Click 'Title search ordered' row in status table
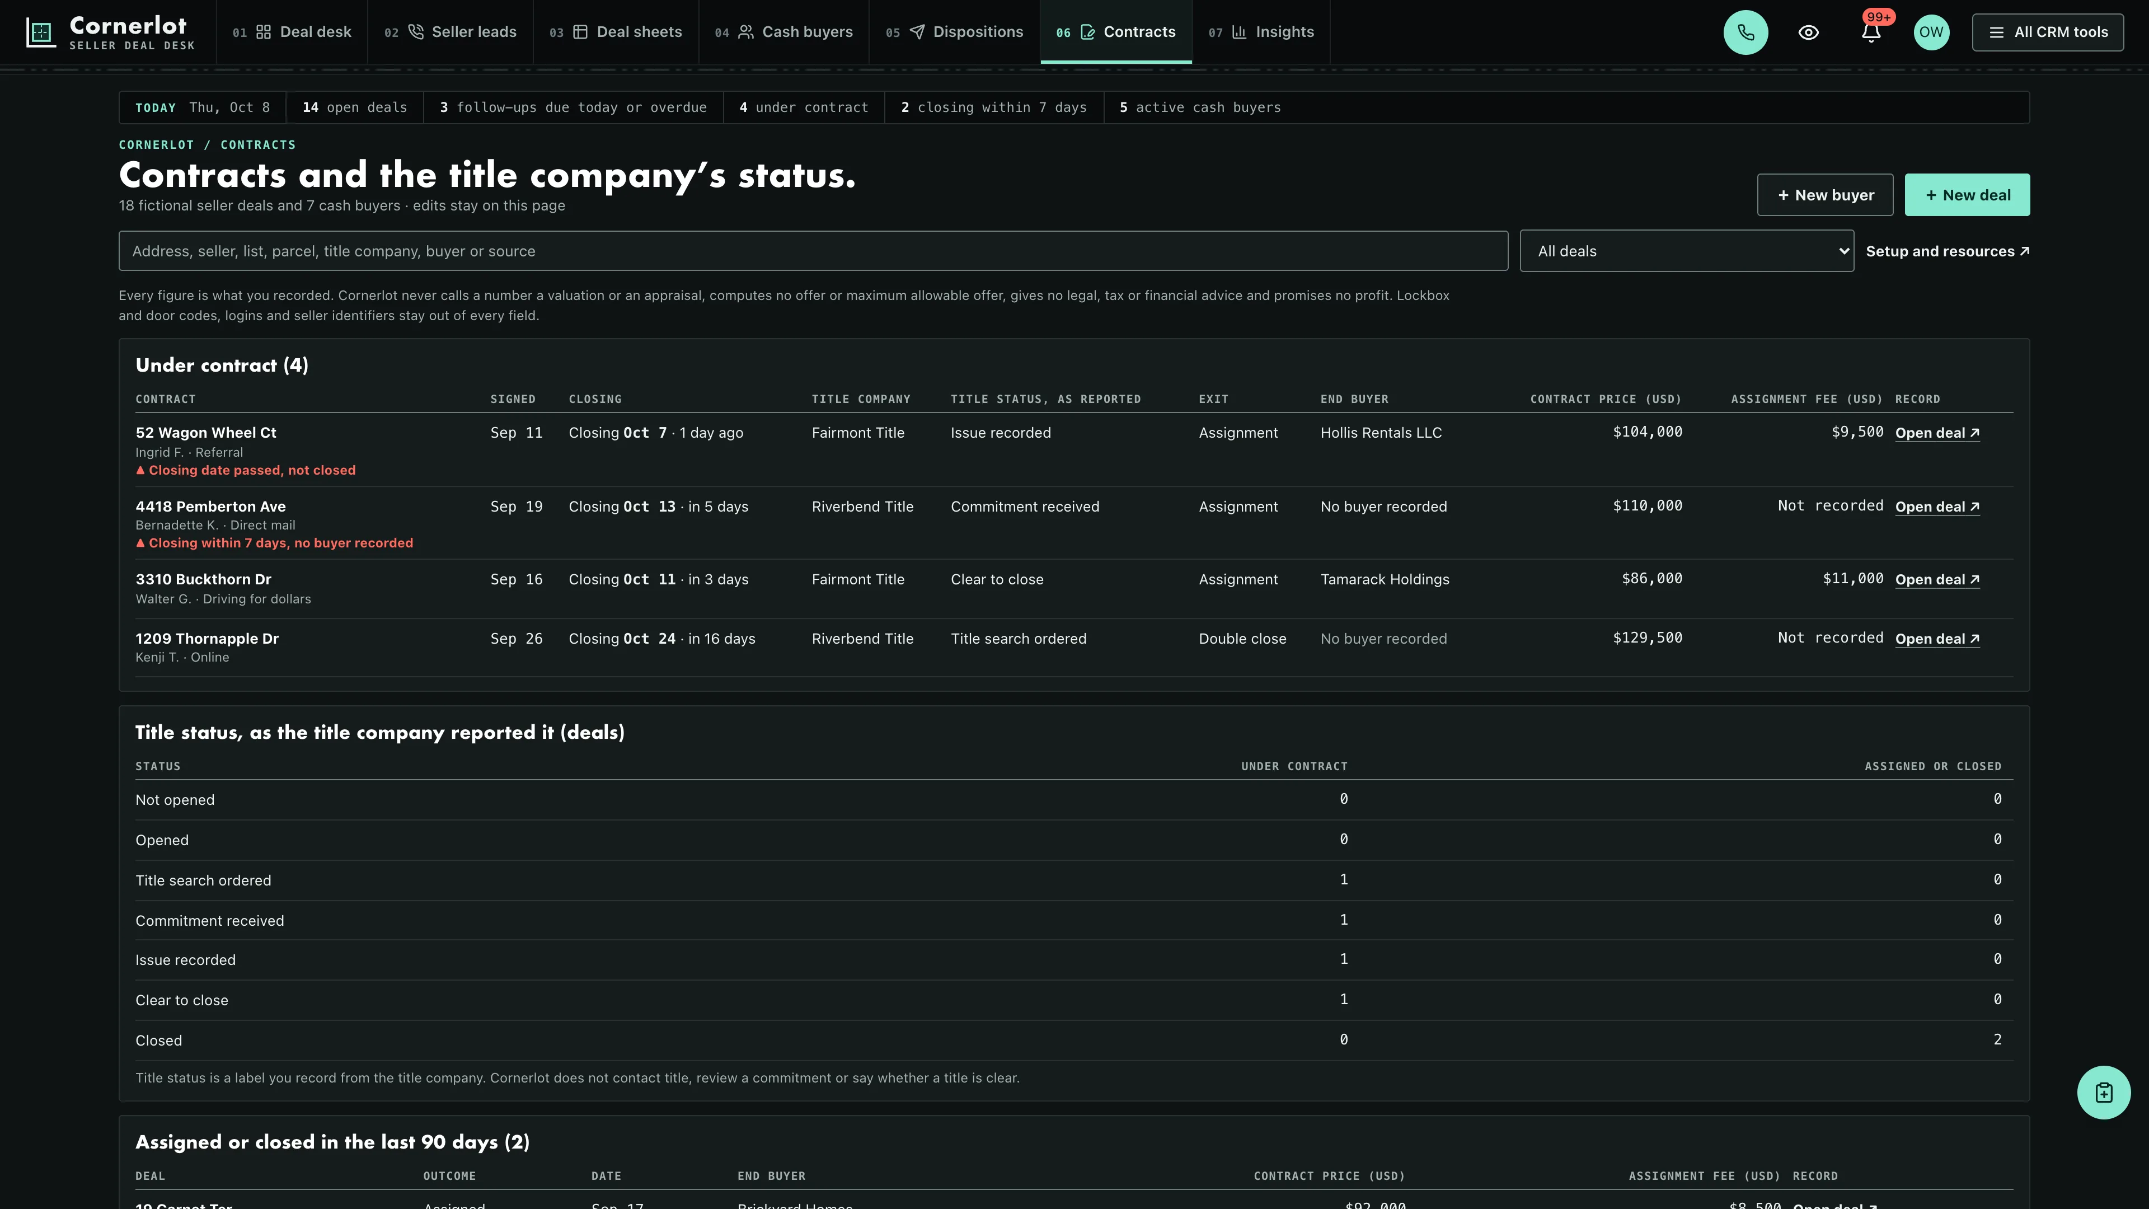This screenshot has height=1209, width=2149. pyautogui.click(x=1074, y=880)
